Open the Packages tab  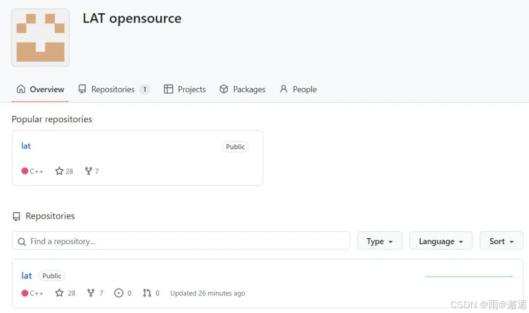[x=242, y=89]
